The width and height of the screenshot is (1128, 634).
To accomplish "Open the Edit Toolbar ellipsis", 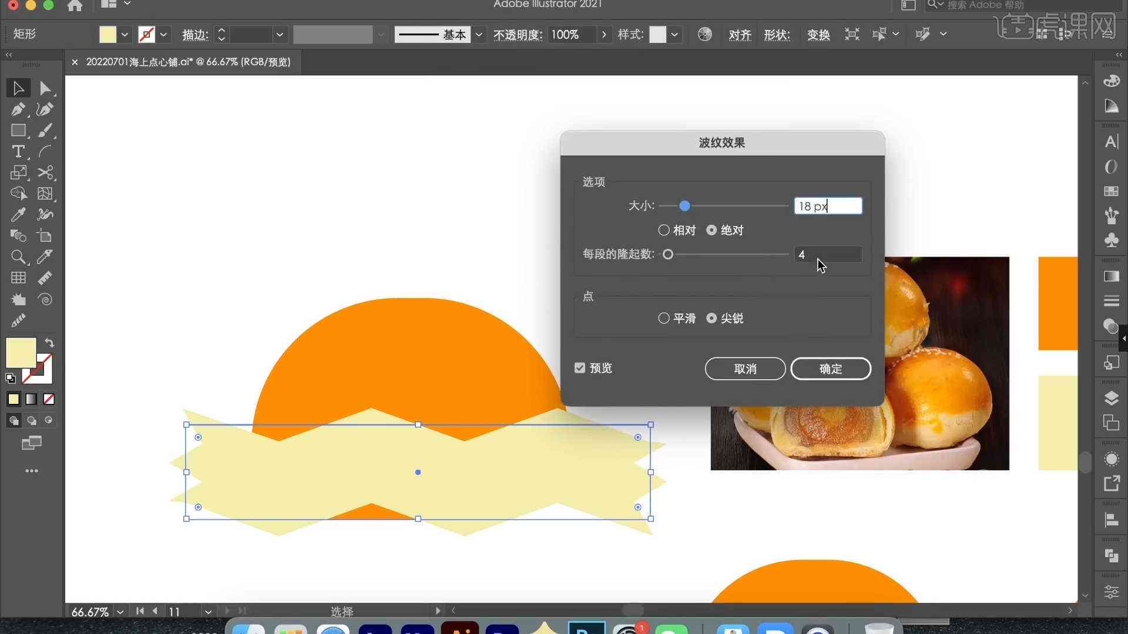I will [32, 471].
